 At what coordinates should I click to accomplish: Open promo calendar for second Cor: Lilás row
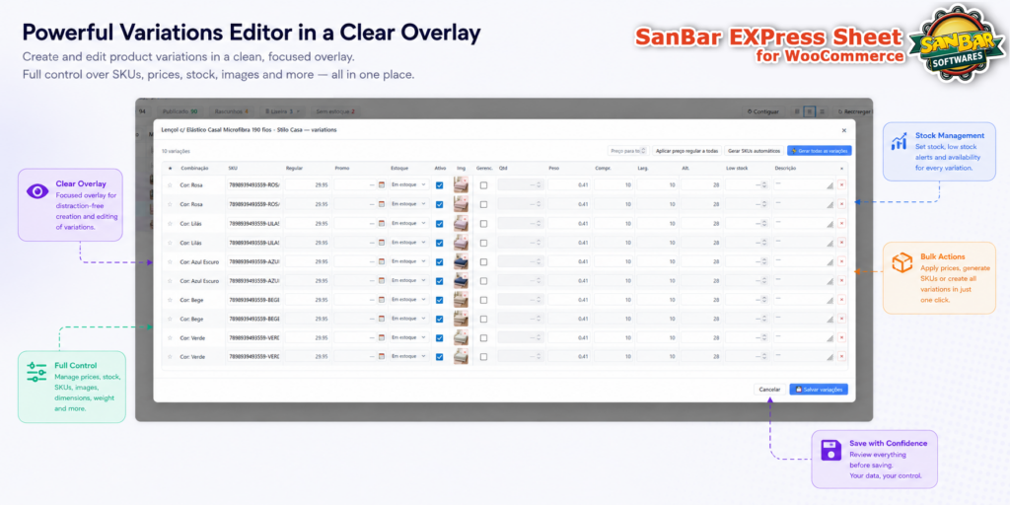pyautogui.click(x=382, y=243)
